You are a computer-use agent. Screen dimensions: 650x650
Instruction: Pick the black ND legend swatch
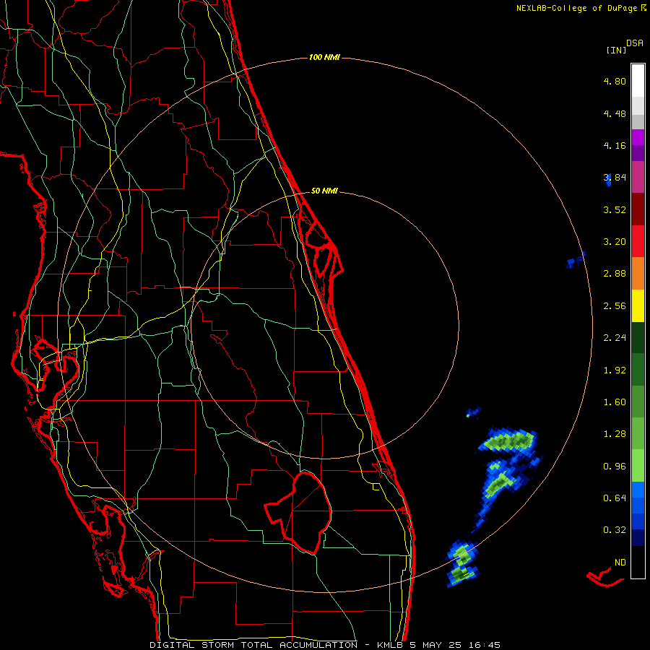pyautogui.click(x=638, y=562)
